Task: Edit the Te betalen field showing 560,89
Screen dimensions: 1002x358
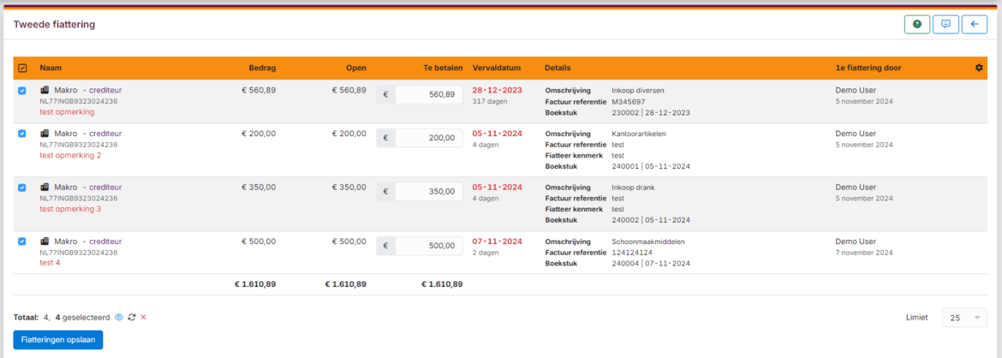Action: click(x=429, y=94)
